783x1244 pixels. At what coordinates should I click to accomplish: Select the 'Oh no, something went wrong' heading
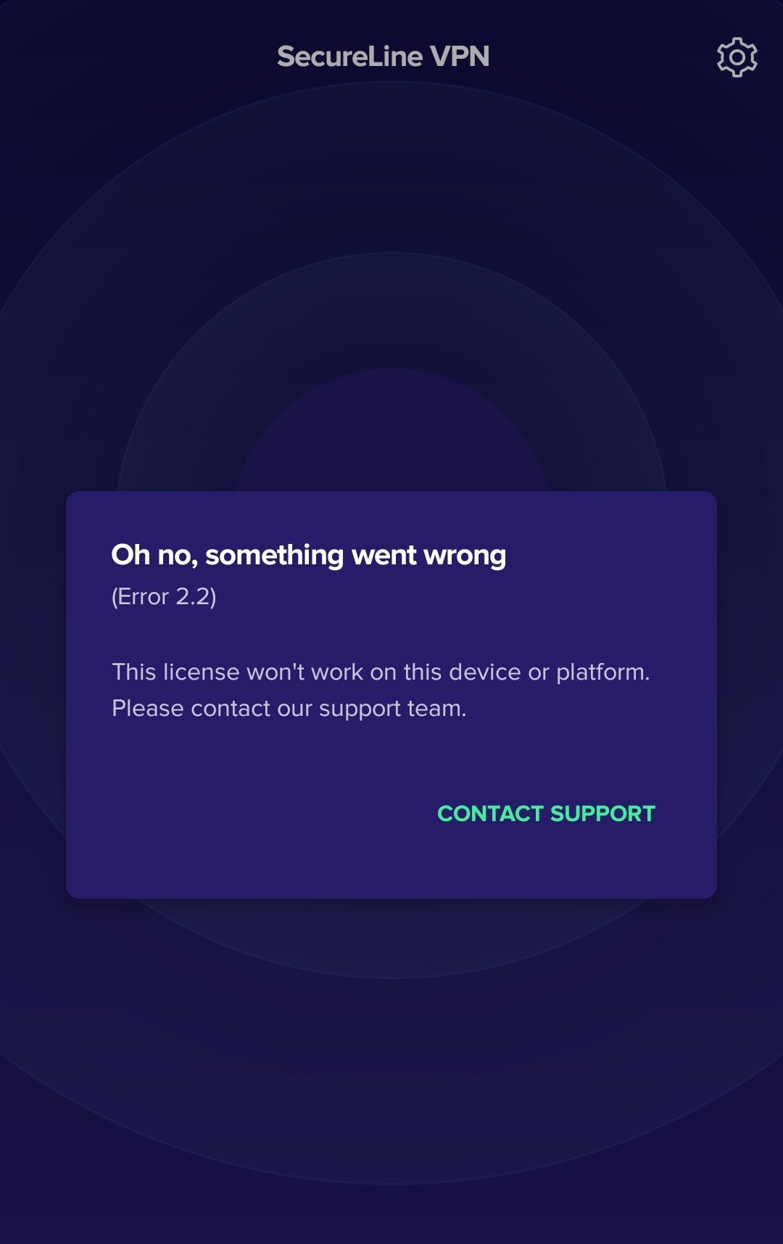tap(309, 555)
